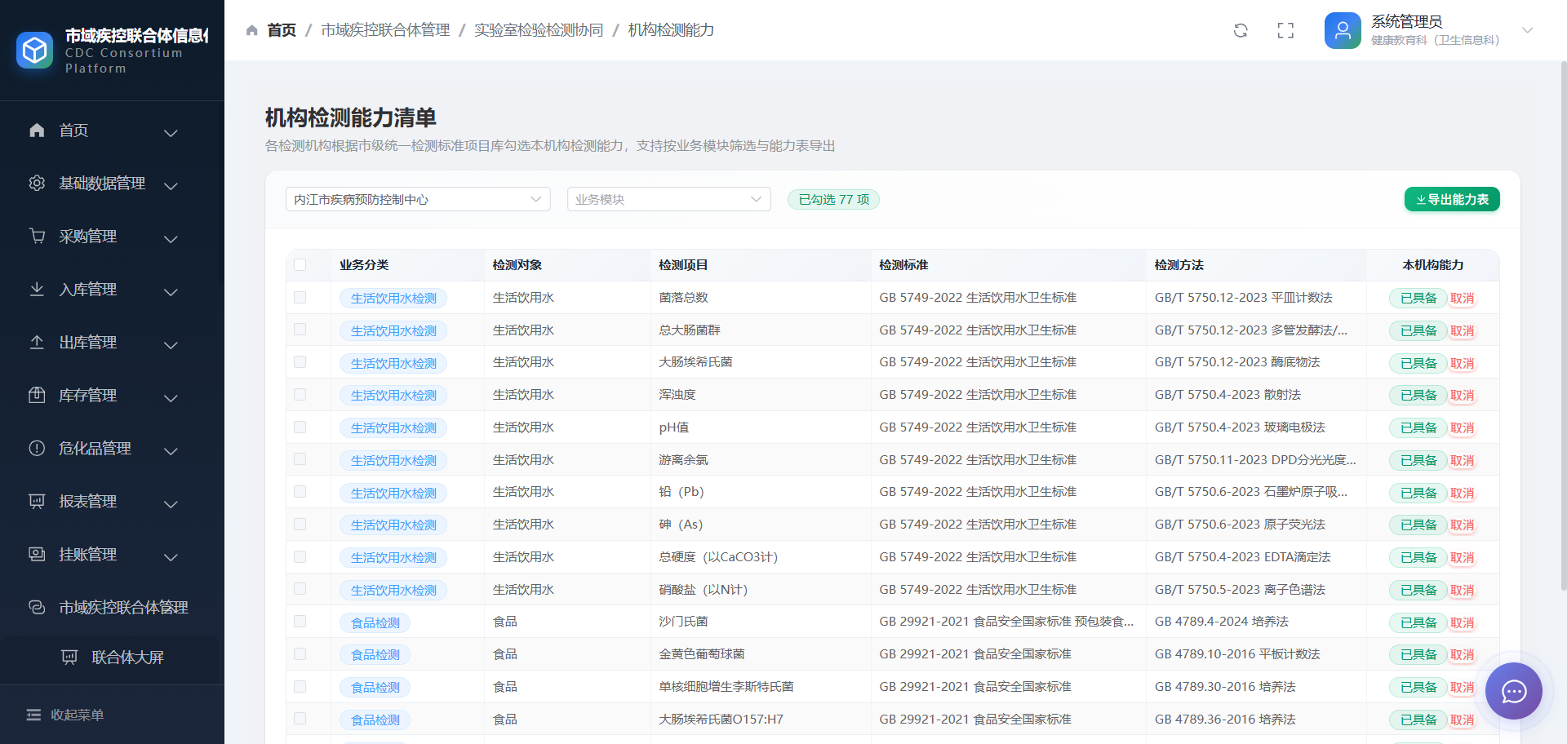This screenshot has height=744, width=1567.
Task: Click the upload icon for 出库管理
Action: [37, 343]
